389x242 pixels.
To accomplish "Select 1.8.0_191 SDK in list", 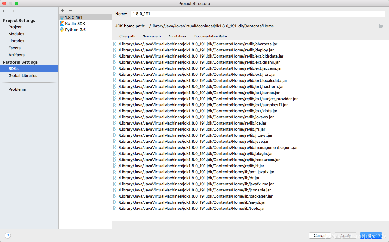I will coord(85,17).
